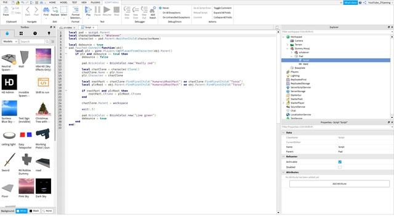Image resolution: width=394 pixels, height=221 pixels.
Task: Open Toolbox Marketplace tab icon
Action: pyautogui.click(x=7, y=33)
